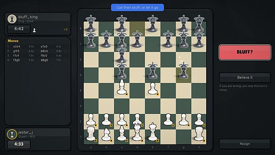
Task: Select the white bishop on c1
Action: click(122, 134)
